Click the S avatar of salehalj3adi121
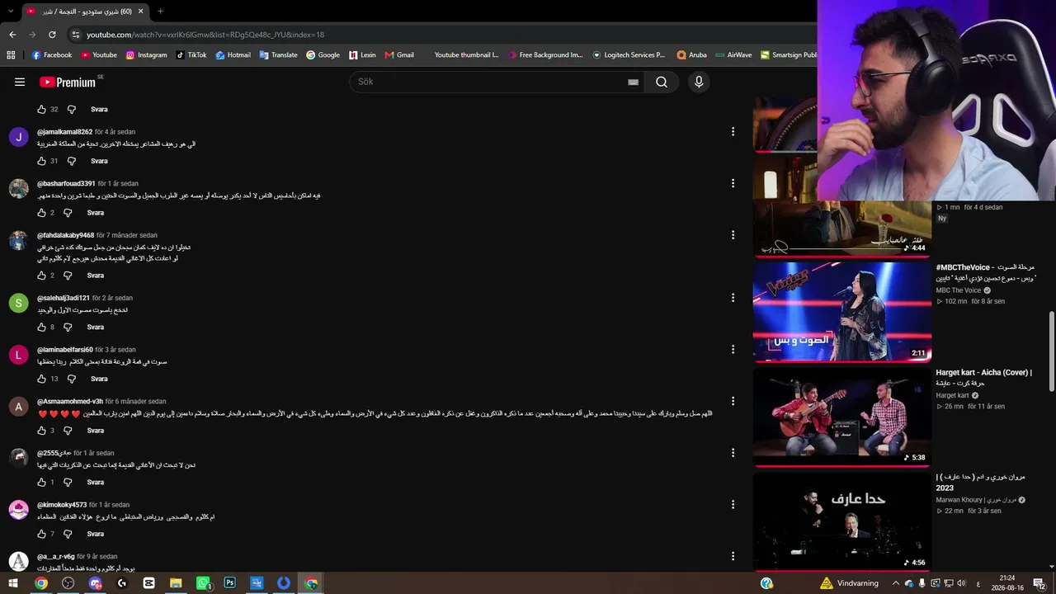Image resolution: width=1056 pixels, height=594 pixels. pos(19,303)
